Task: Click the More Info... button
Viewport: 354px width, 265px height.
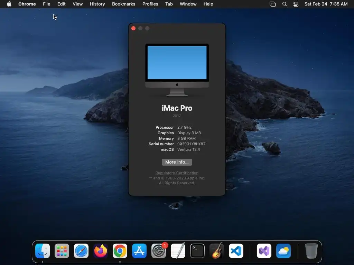Action: tap(177, 162)
